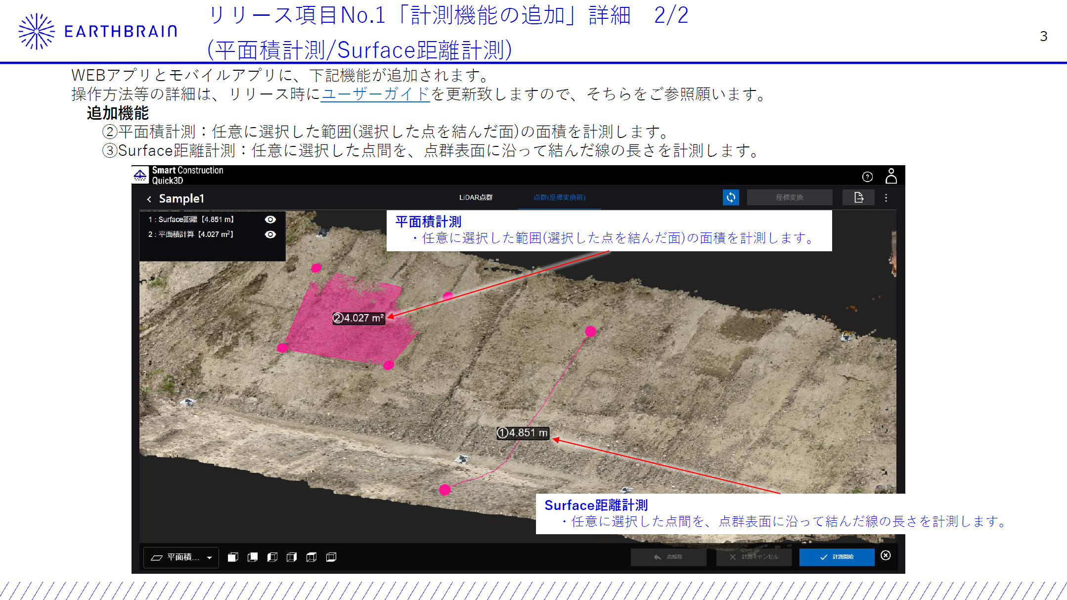Click the 座標変換 button

(x=790, y=197)
